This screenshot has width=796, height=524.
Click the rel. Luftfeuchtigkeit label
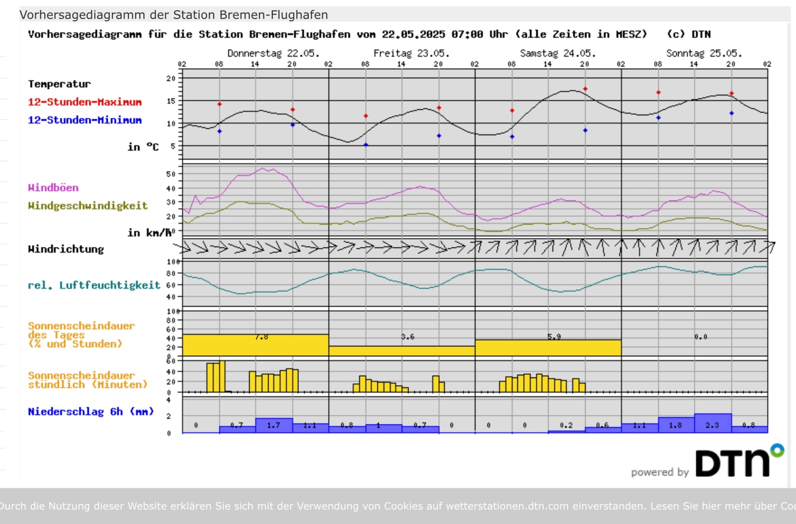click(94, 285)
